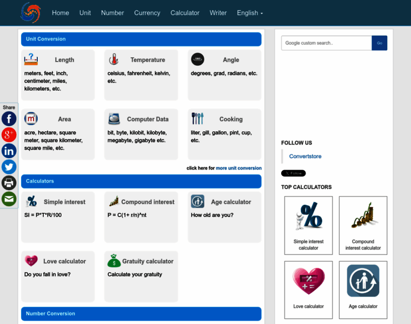
Task: Expand the English language dropdown
Action: (250, 13)
